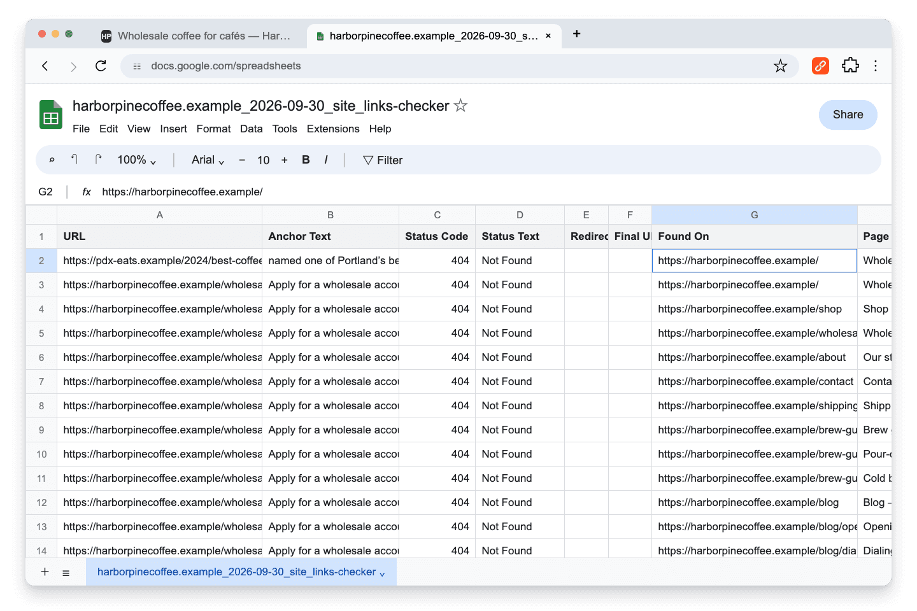
Task: Bookmark page with address bar star
Action: (x=780, y=66)
